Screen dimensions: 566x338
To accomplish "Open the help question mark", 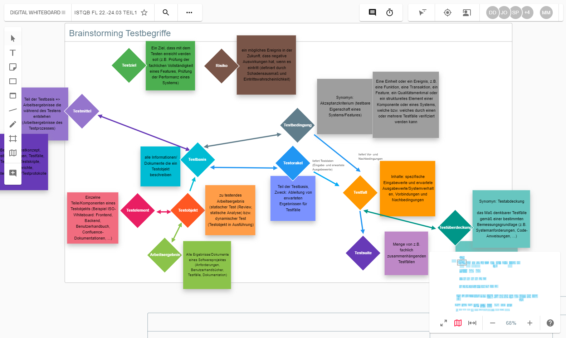I will (x=550, y=323).
